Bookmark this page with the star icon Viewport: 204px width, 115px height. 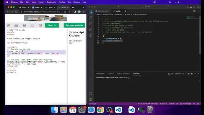tap(69, 12)
